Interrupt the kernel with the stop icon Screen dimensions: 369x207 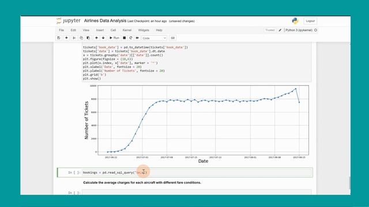click(x=125, y=38)
